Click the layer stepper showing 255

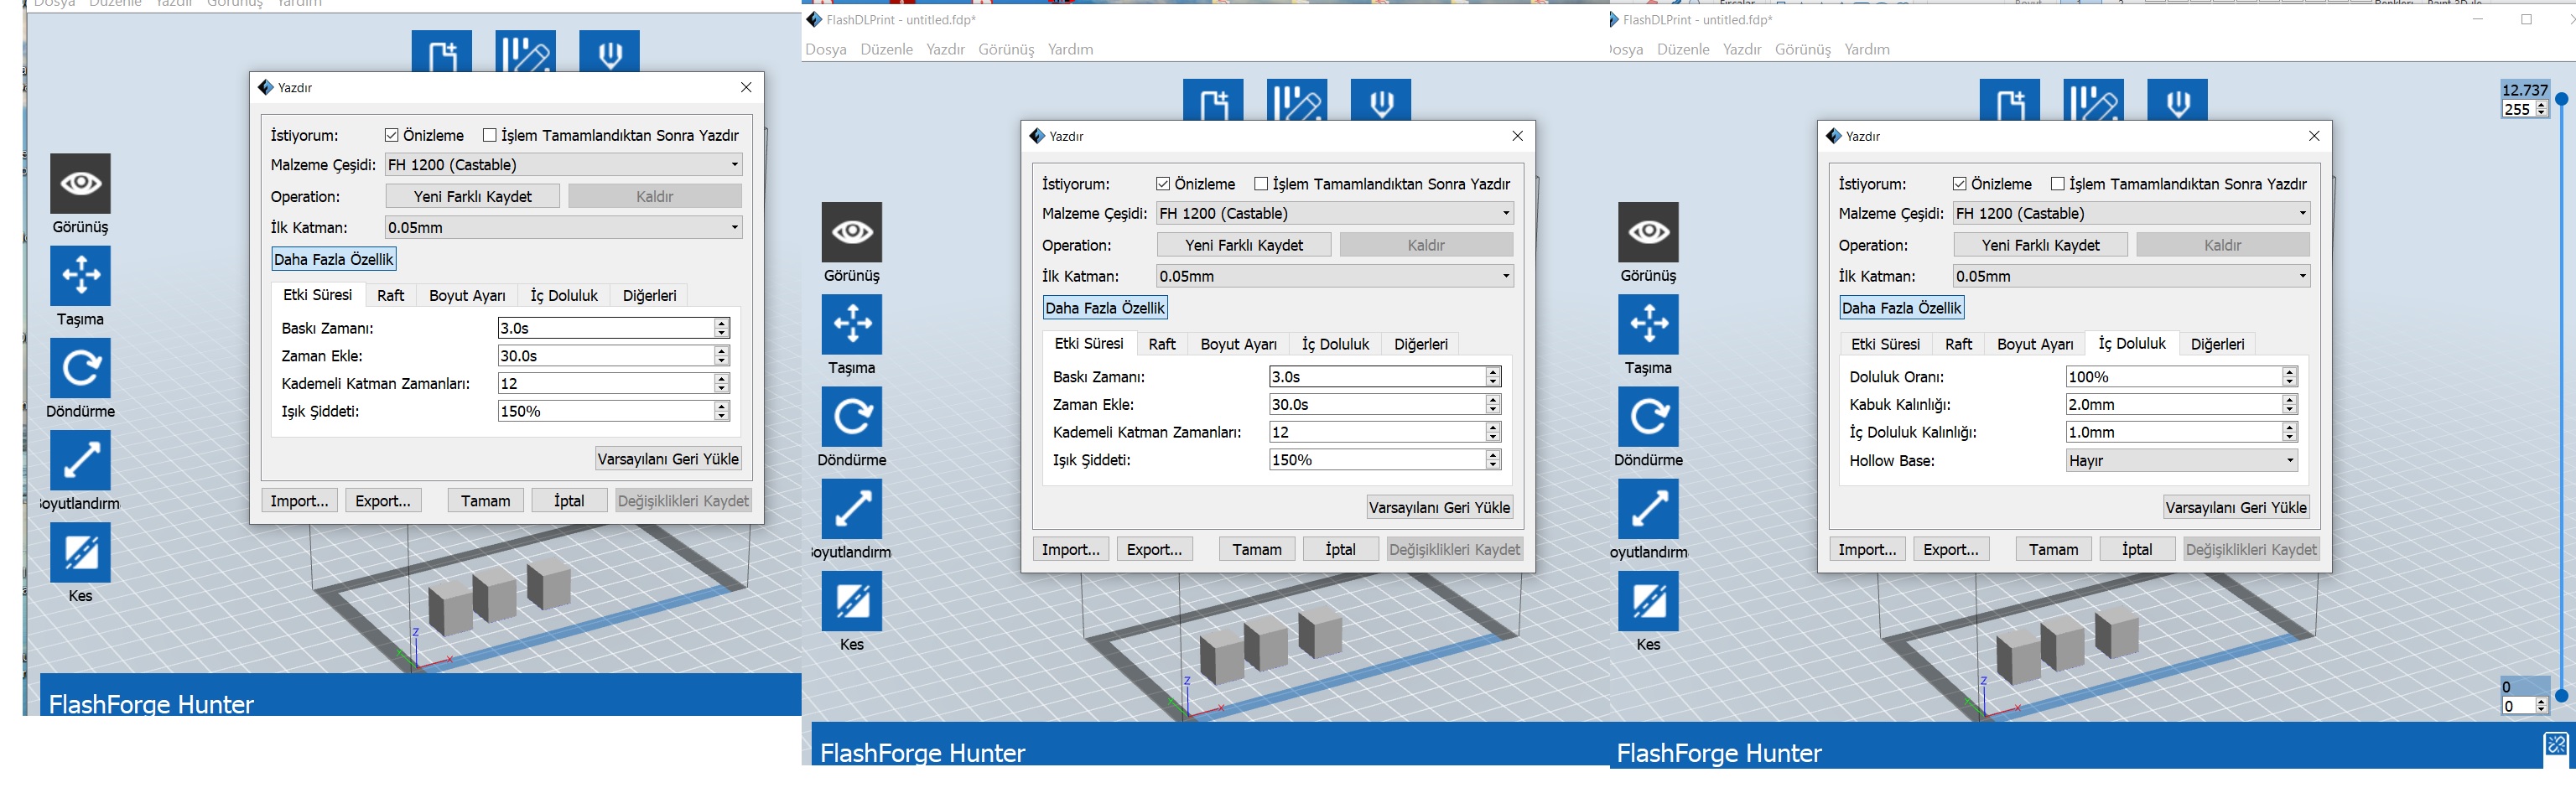2525,110
